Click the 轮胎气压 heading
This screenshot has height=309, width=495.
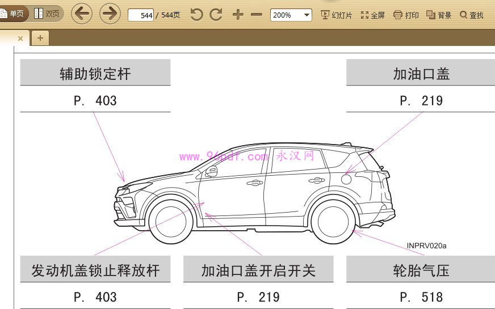tap(421, 270)
